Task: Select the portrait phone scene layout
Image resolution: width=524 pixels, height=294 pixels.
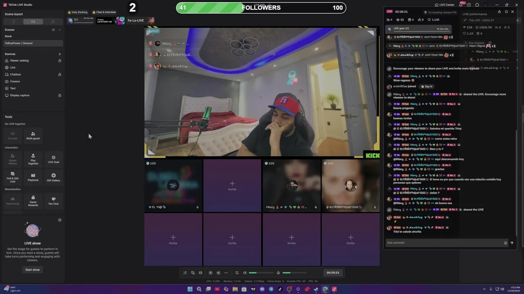Action: tap(14, 22)
